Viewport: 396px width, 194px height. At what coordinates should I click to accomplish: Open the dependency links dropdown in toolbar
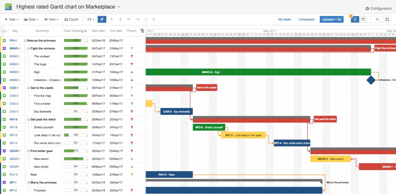point(91,19)
